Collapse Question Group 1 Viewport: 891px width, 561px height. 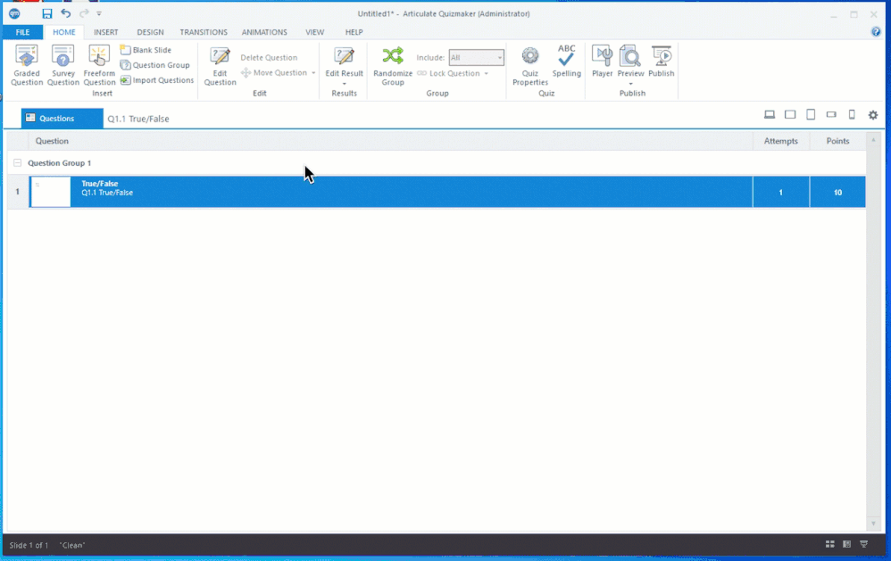point(18,163)
